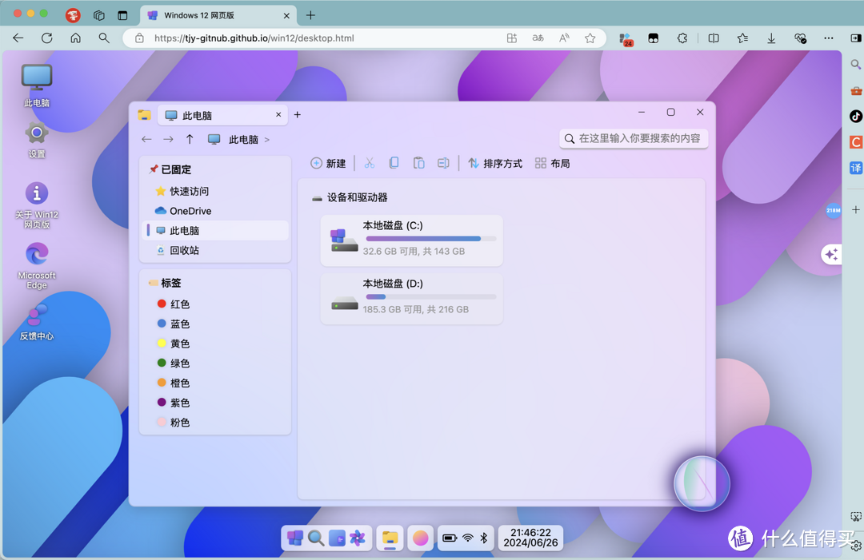The height and width of the screenshot is (560, 864).
Task: Click the Wi-Fi icon in the dock tray
Action: pyautogui.click(x=468, y=538)
